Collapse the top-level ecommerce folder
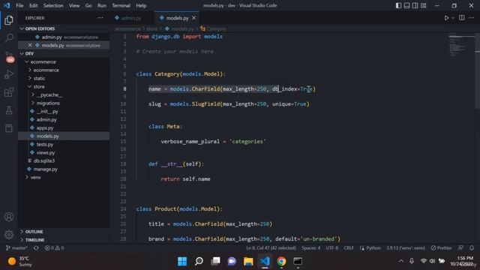480x270 pixels. click(64, 61)
